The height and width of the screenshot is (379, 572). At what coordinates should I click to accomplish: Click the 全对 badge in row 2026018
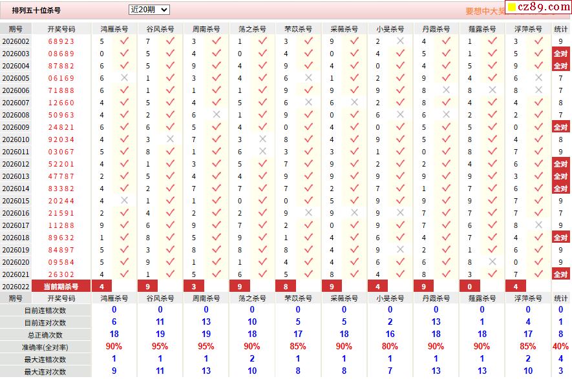pos(561,238)
